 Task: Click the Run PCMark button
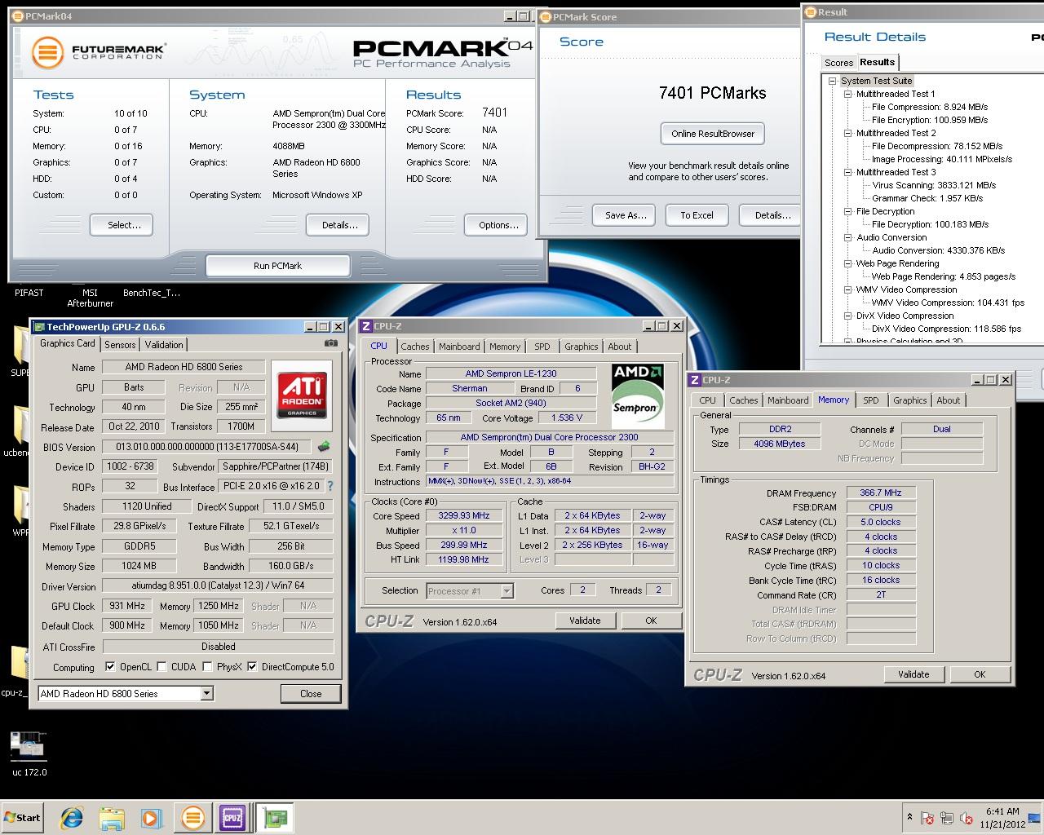[x=277, y=266]
